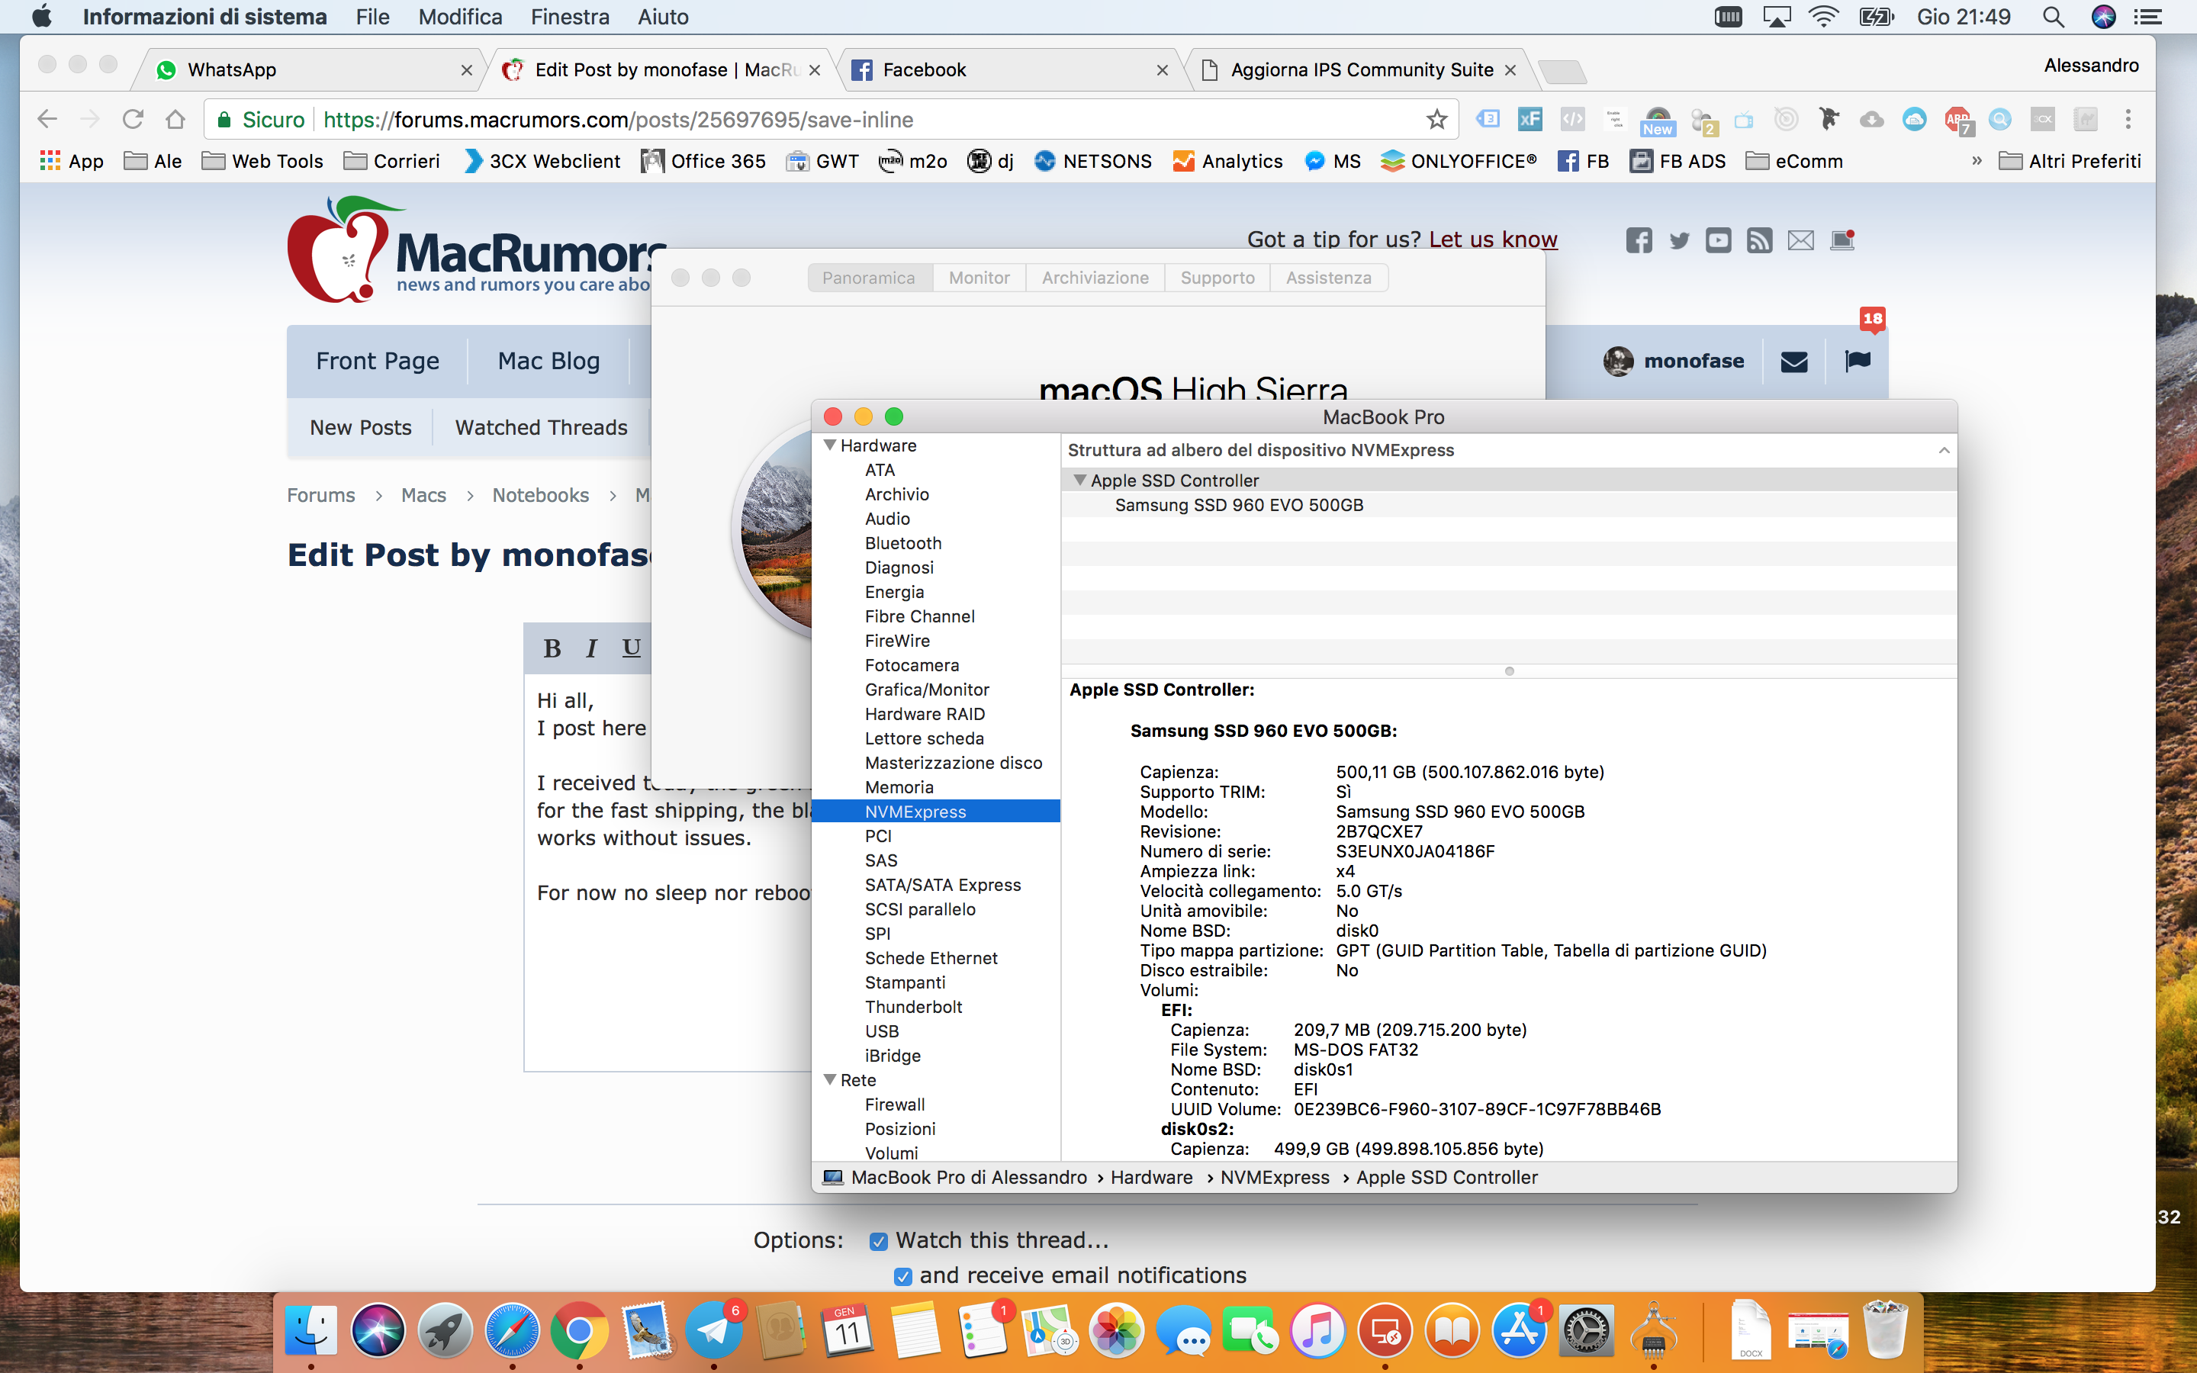Viewport: 2197px width, 1373px height.
Task: Click the New Posts link
Action: pos(360,428)
